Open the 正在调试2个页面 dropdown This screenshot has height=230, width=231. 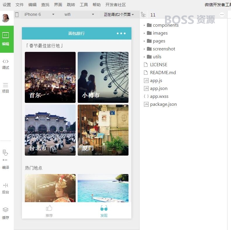pyautogui.click(x=119, y=14)
